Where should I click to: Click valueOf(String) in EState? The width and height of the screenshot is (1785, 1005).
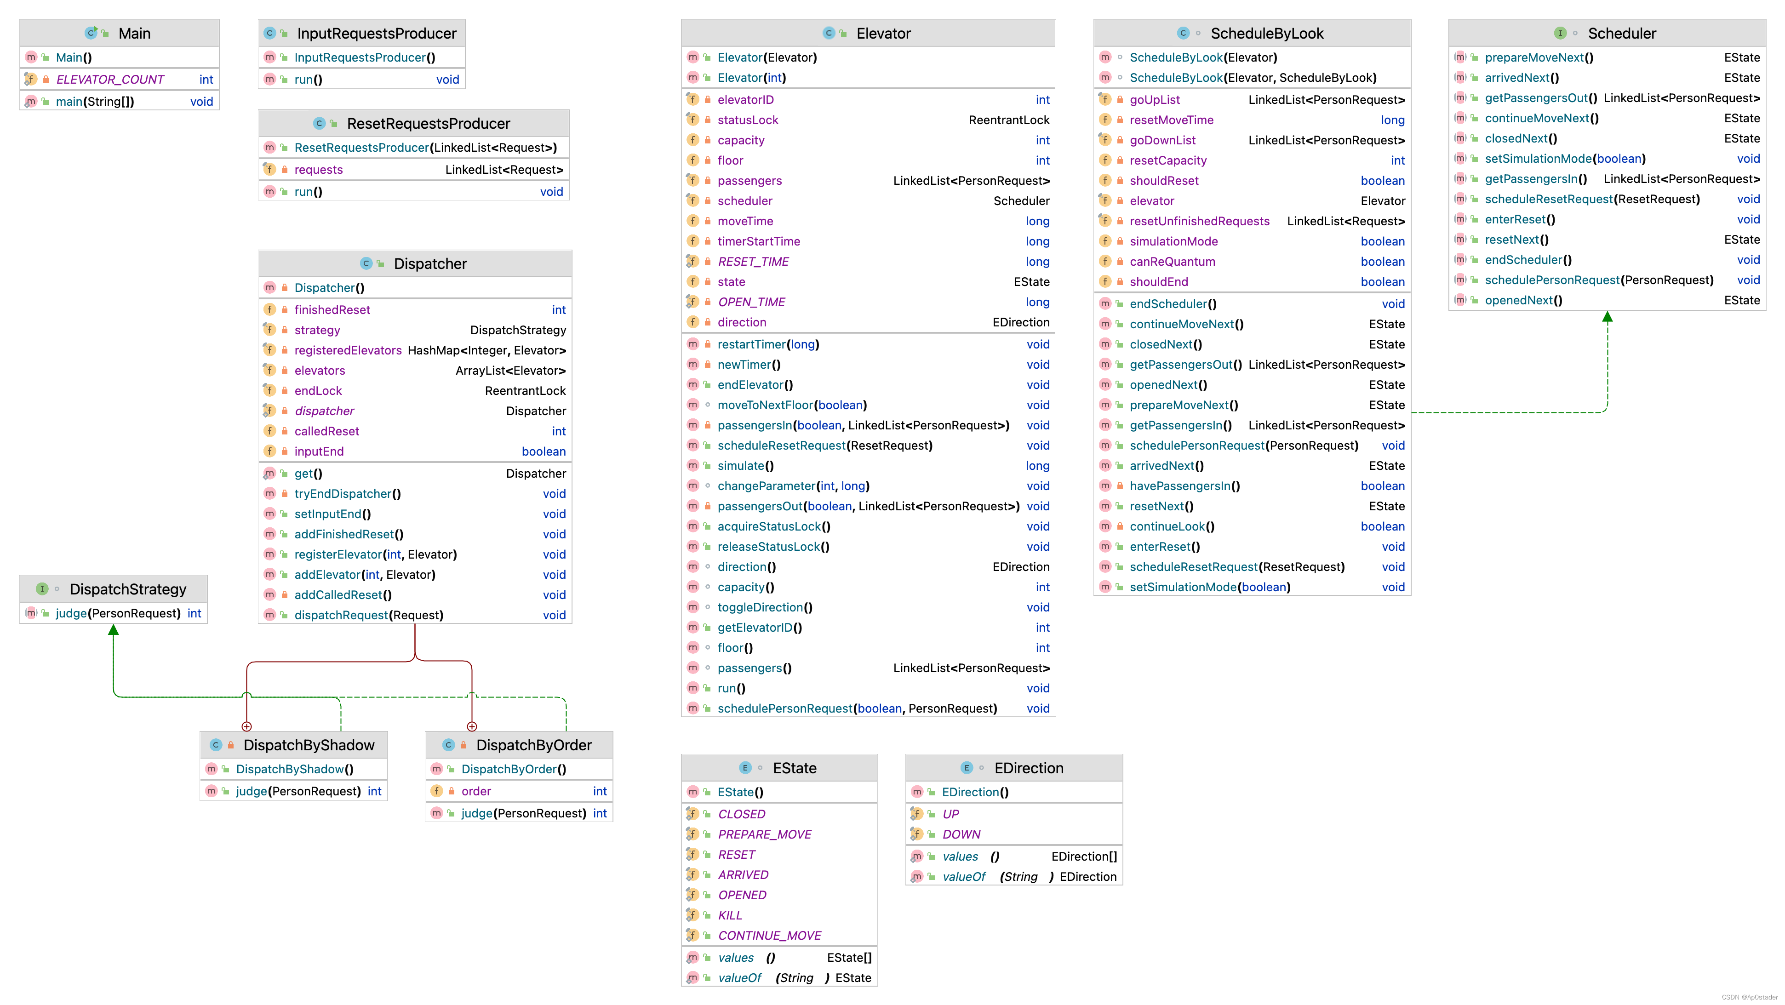pyautogui.click(x=779, y=977)
